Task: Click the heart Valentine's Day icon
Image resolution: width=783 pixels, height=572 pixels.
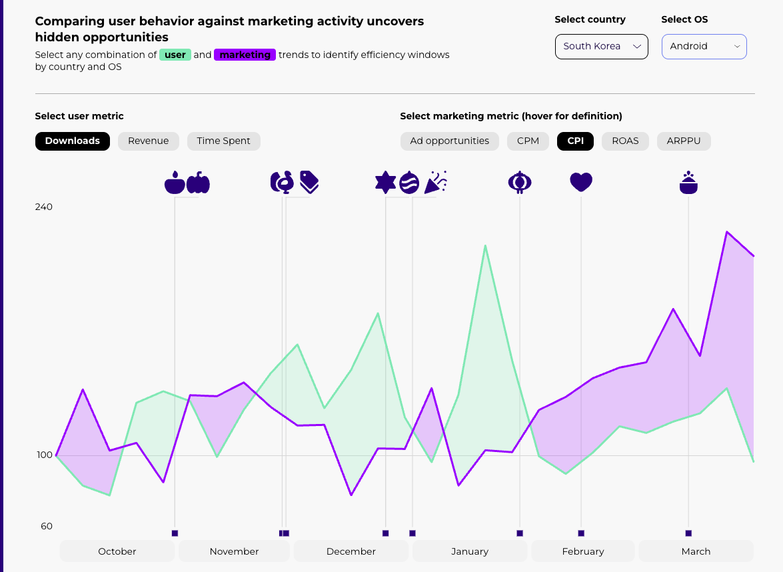Action: [x=581, y=182]
